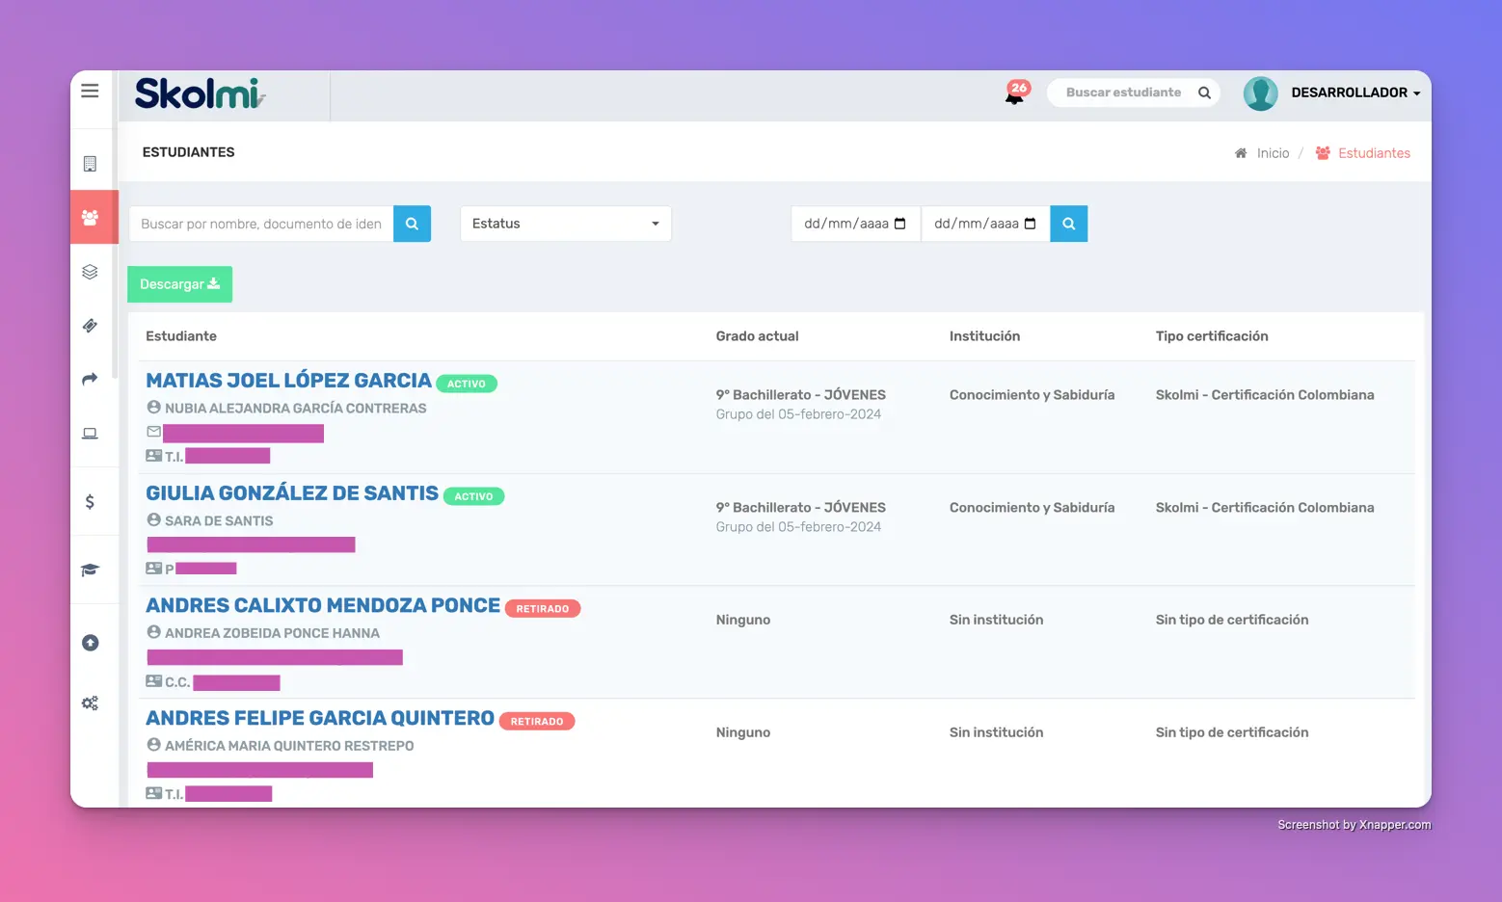This screenshot has height=902, width=1502.
Task: Click the upload arrow circle sidebar icon
Action: pos(90,643)
